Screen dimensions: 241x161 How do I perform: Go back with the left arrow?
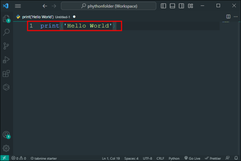click(45, 6)
